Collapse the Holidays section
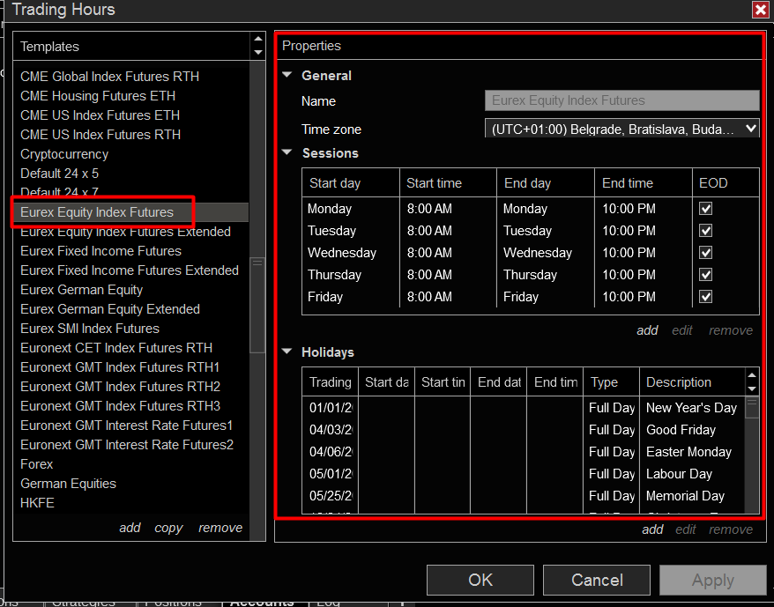This screenshot has height=607, width=774. 287,352
